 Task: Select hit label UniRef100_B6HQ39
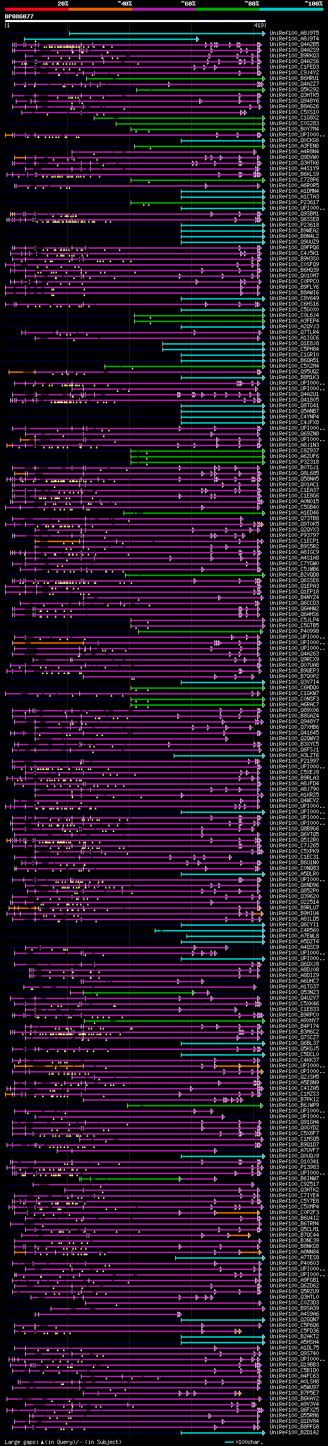[294, 270]
